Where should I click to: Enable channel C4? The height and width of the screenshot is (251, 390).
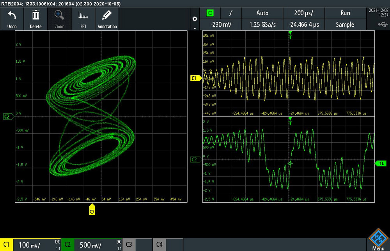tap(160, 245)
